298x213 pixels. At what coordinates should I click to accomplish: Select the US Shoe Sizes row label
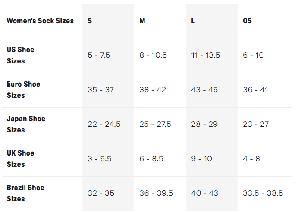(x=20, y=55)
